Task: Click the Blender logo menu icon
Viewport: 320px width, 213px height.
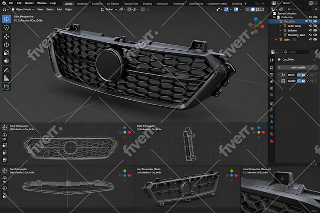Action: 4,3
